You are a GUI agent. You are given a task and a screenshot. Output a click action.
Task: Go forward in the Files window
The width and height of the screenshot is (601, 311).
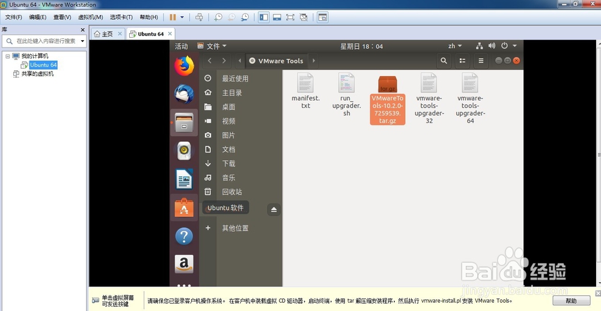click(224, 61)
